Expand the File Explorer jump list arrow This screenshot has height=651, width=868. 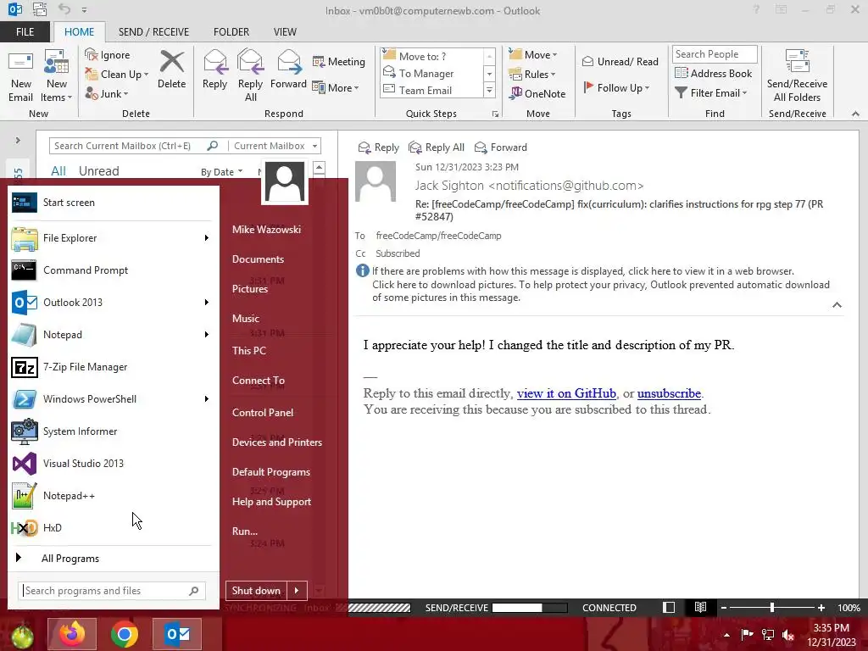coord(207,238)
